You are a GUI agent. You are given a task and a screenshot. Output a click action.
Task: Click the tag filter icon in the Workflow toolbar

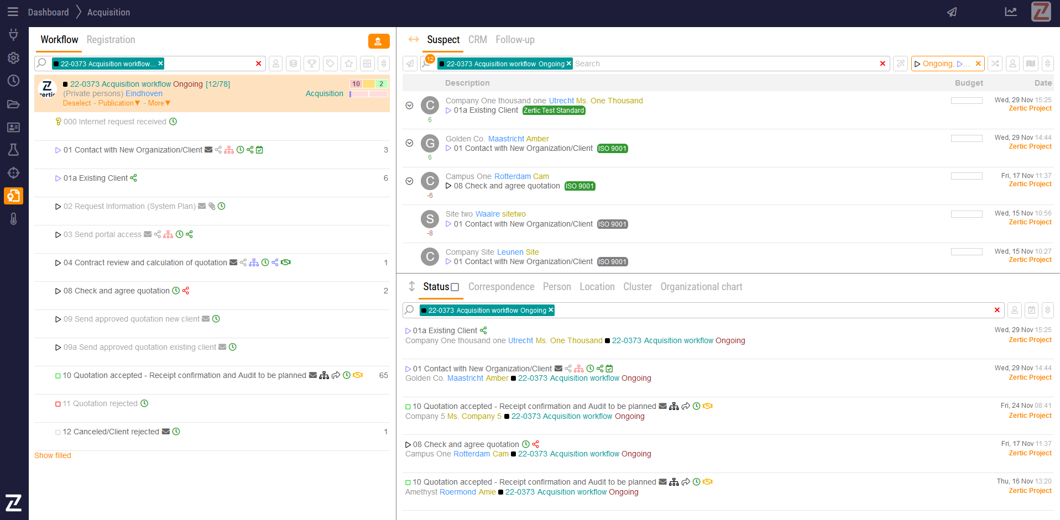click(330, 64)
